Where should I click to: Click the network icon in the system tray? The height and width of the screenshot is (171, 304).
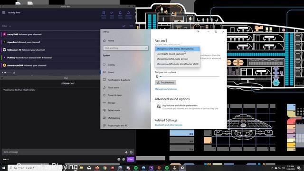click(x=280, y=168)
